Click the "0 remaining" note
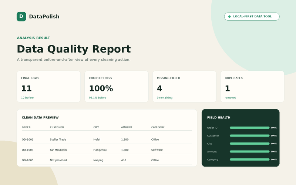The image size is (296, 185). point(165,98)
